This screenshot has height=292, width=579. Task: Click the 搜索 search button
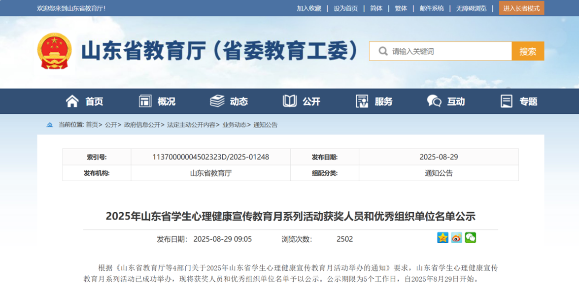(528, 51)
